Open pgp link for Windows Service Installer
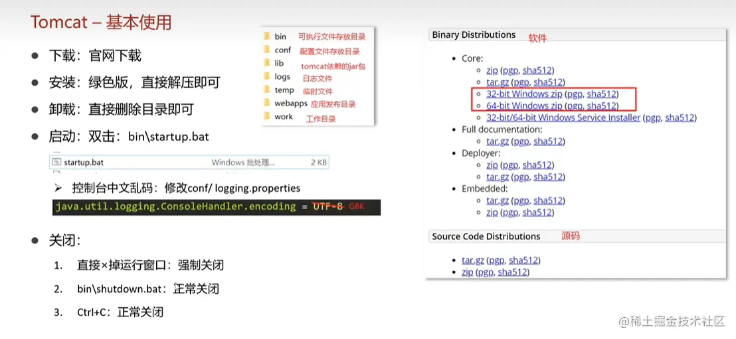Image resolution: width=736 pixels, height=339 pixels. (652, 117)
